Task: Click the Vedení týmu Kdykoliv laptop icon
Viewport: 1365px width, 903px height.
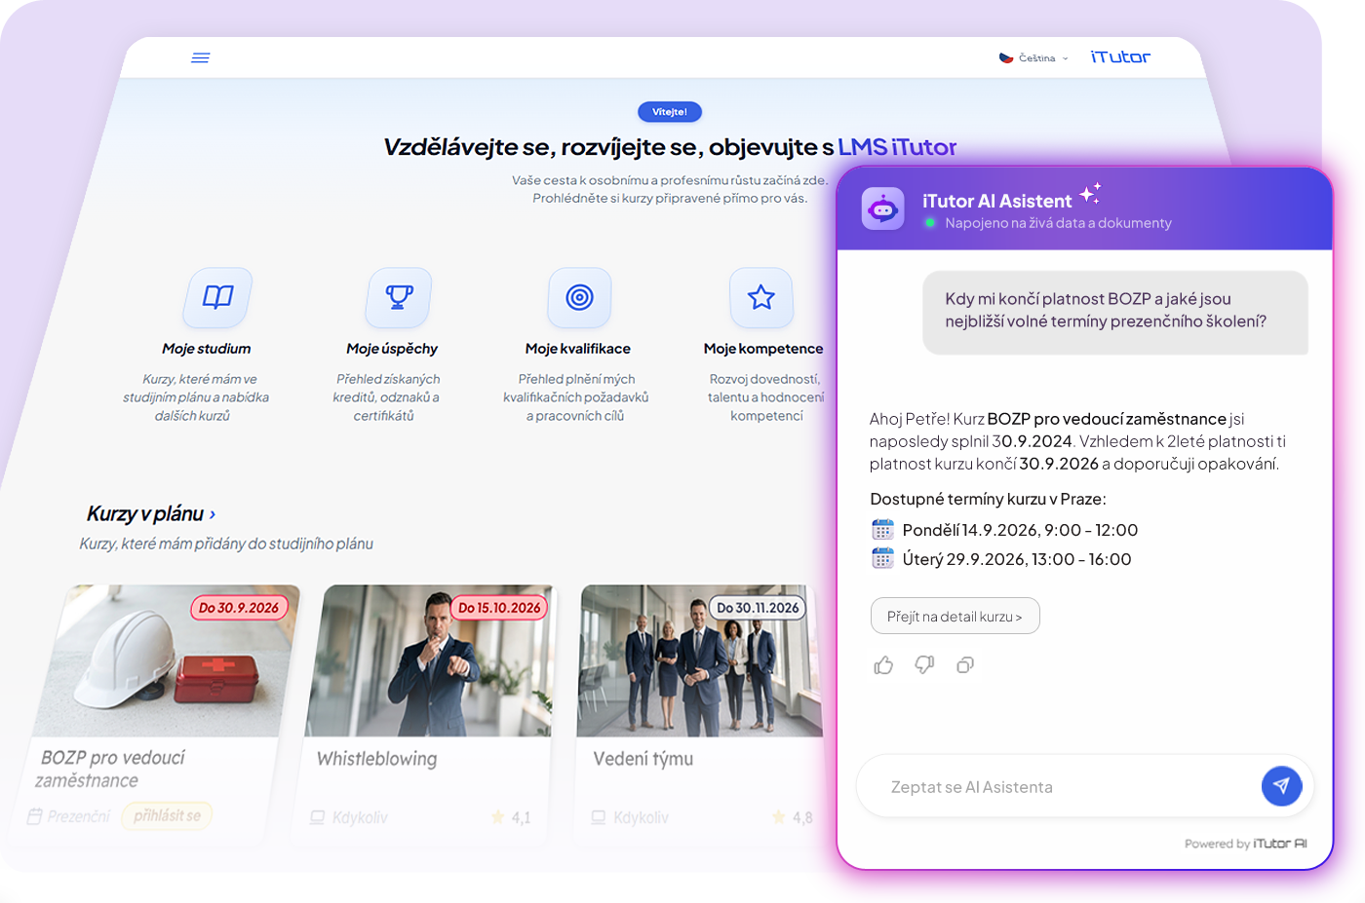Action: (x=599, y=817)
